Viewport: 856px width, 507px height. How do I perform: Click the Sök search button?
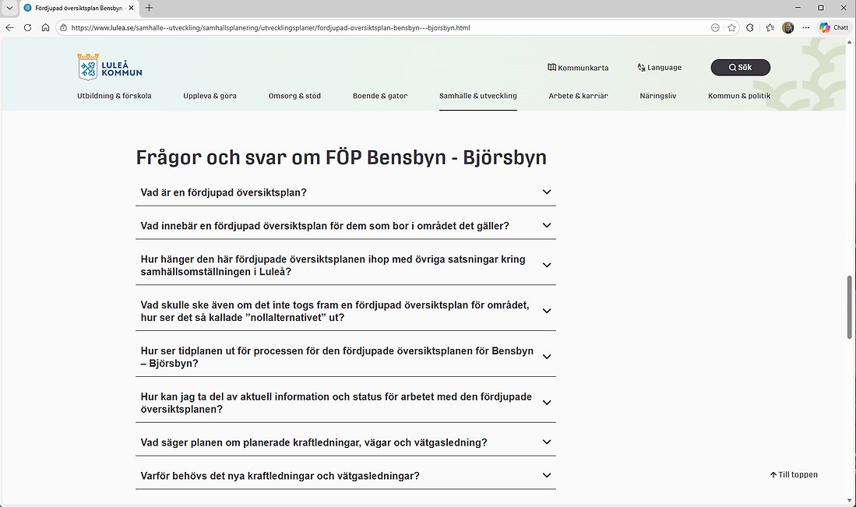[x=740, y=68]
